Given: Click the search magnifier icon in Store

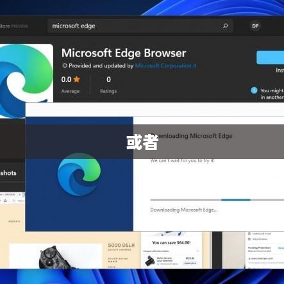Looking at the screenshot, I should (x=225, y=26).
